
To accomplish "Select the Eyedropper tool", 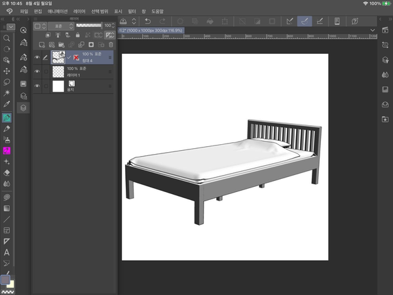I will point(7,104).
